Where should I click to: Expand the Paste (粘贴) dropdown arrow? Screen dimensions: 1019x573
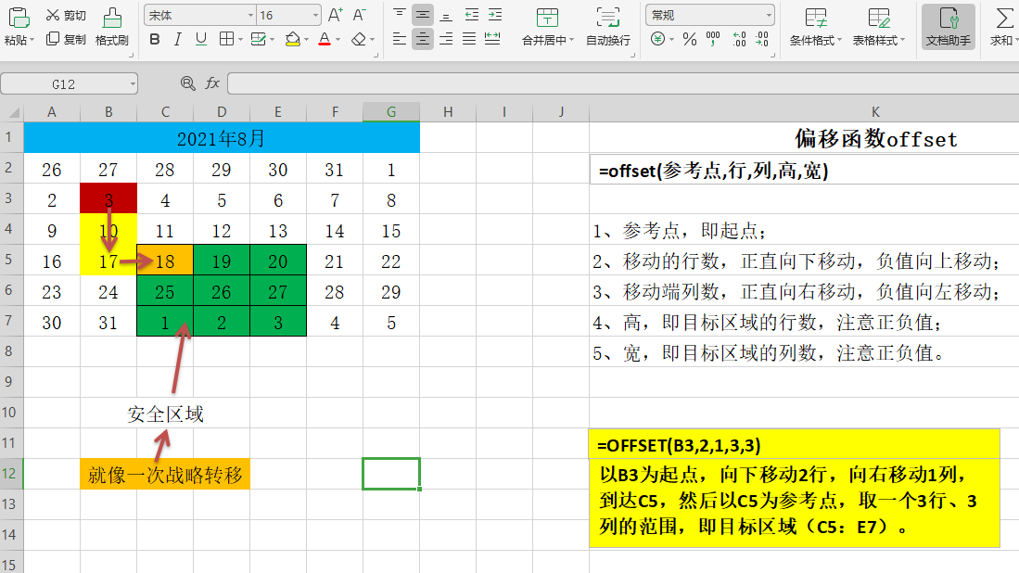coord(32,40)
